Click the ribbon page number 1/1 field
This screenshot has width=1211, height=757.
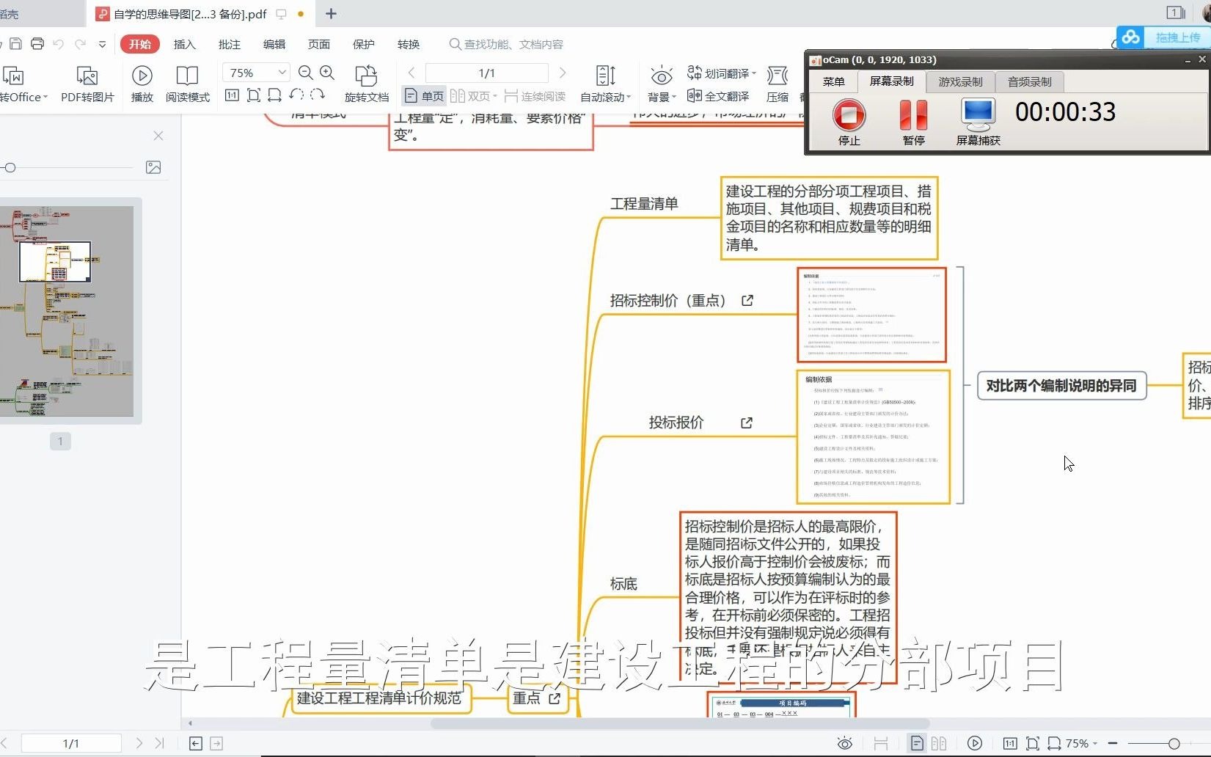pos(486,73)
